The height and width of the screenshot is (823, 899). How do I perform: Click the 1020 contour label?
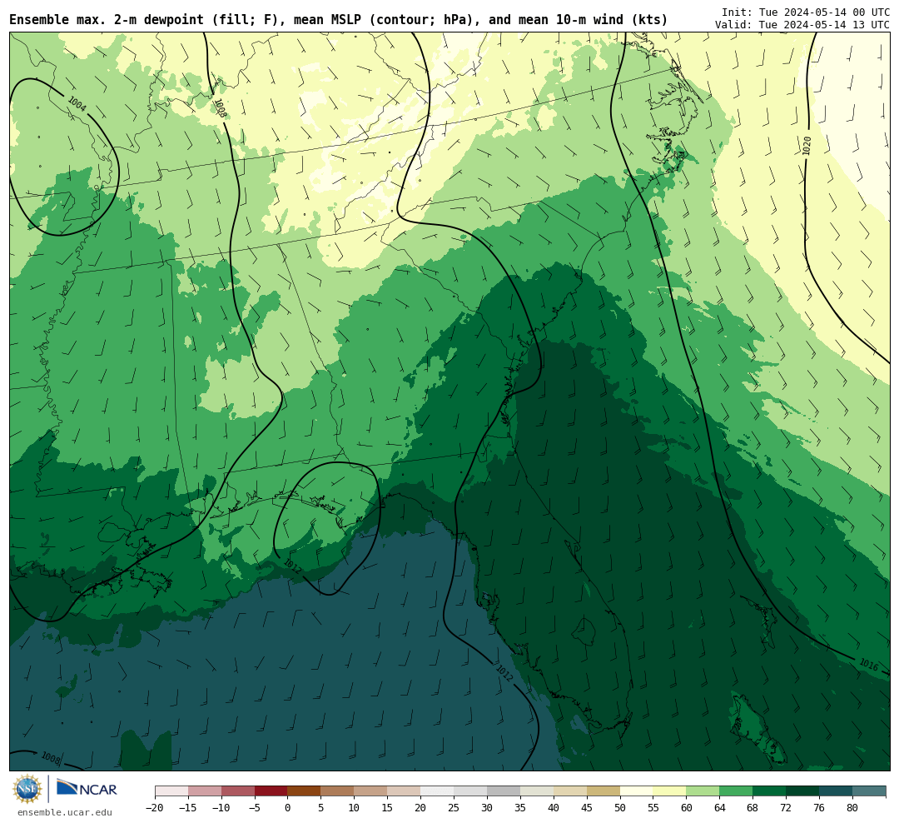tap(807, 146)
